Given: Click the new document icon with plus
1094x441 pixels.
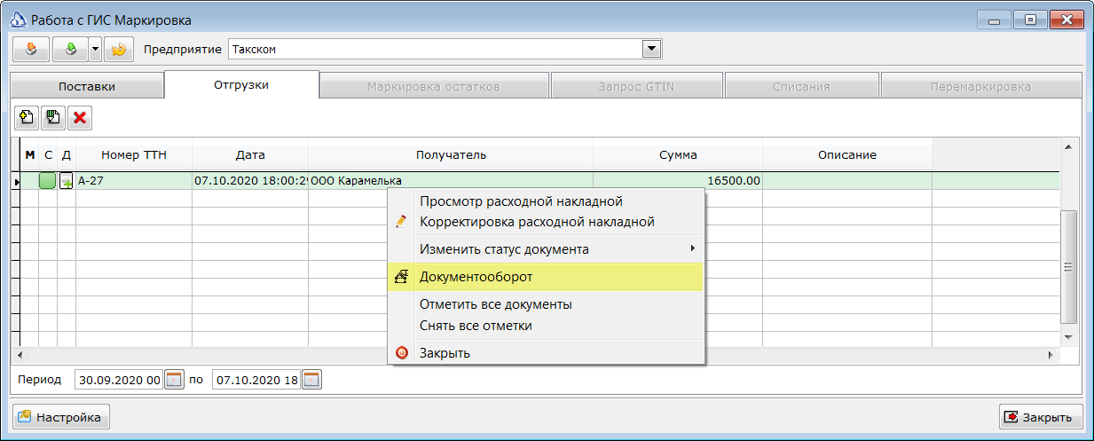Looking at the screenshot, I should 27,117.
